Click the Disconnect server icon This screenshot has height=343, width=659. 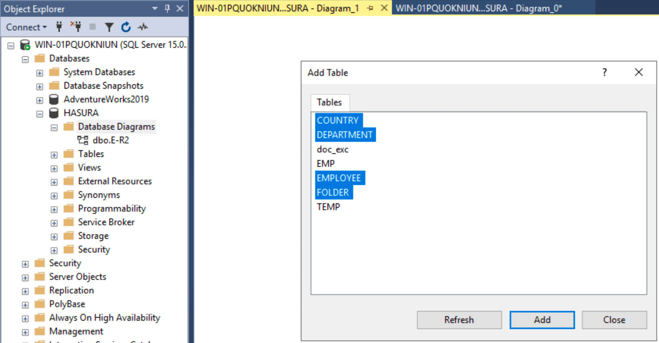tap(76, 27)
